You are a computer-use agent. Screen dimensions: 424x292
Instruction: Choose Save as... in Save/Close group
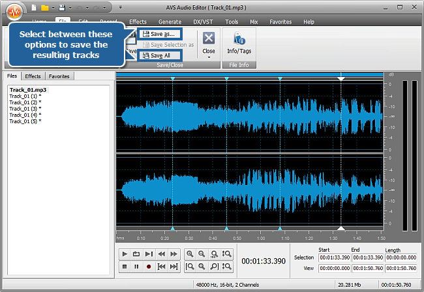160,34
